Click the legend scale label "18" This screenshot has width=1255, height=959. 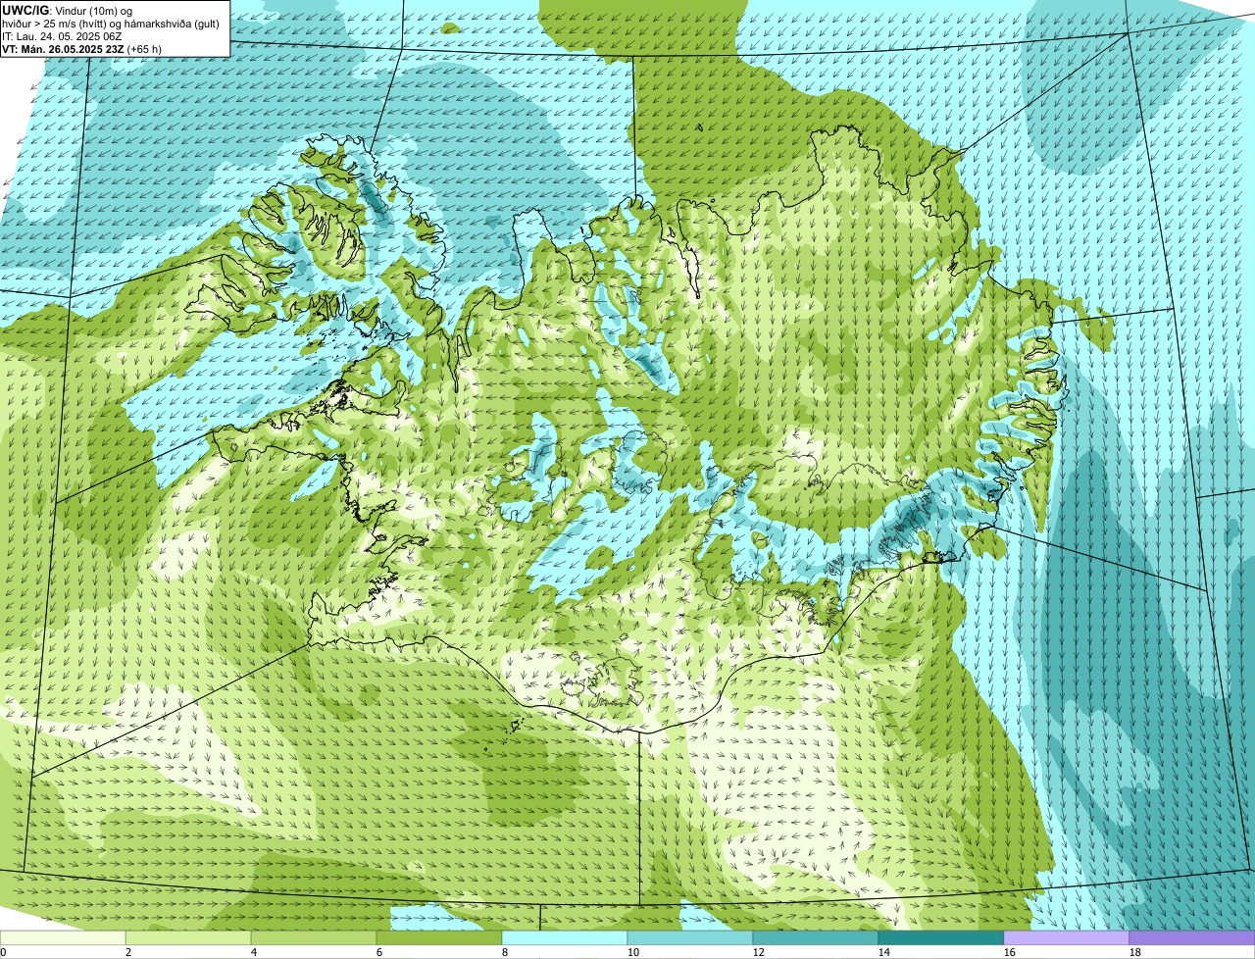tap(1135, 952)
